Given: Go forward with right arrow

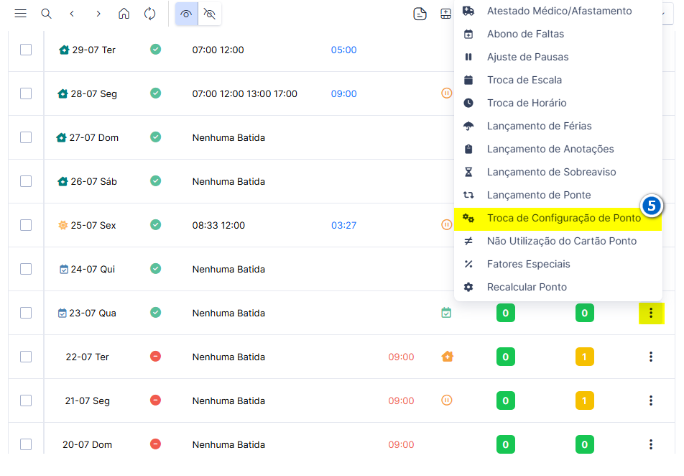Looking at the screenshot, I should pyautogui.click(x=98, y=14).
